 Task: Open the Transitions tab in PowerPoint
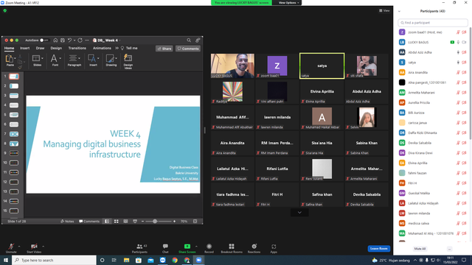click(x=77, y=48)
